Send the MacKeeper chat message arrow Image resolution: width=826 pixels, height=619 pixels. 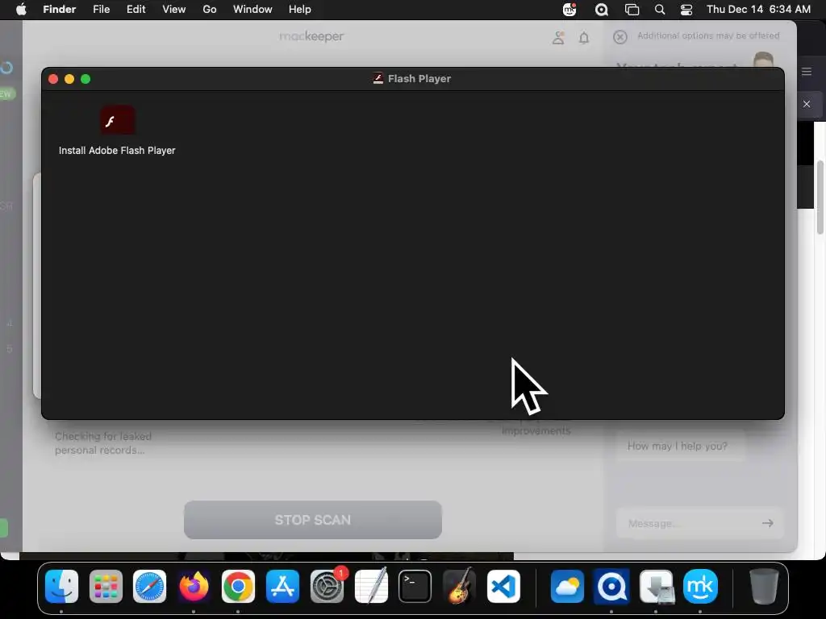768,523
